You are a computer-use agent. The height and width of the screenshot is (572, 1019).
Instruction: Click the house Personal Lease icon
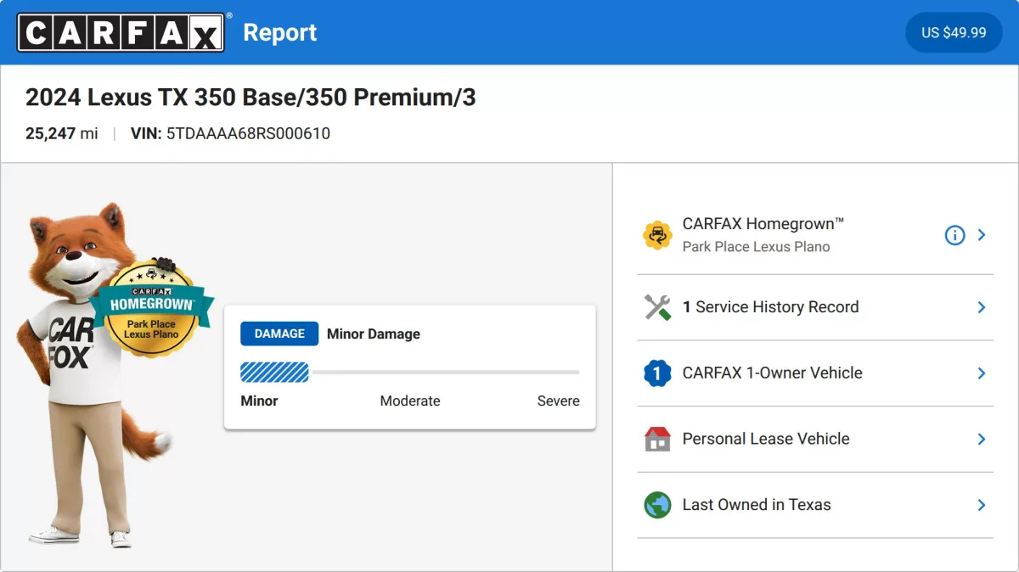click(x=657, y=439)
